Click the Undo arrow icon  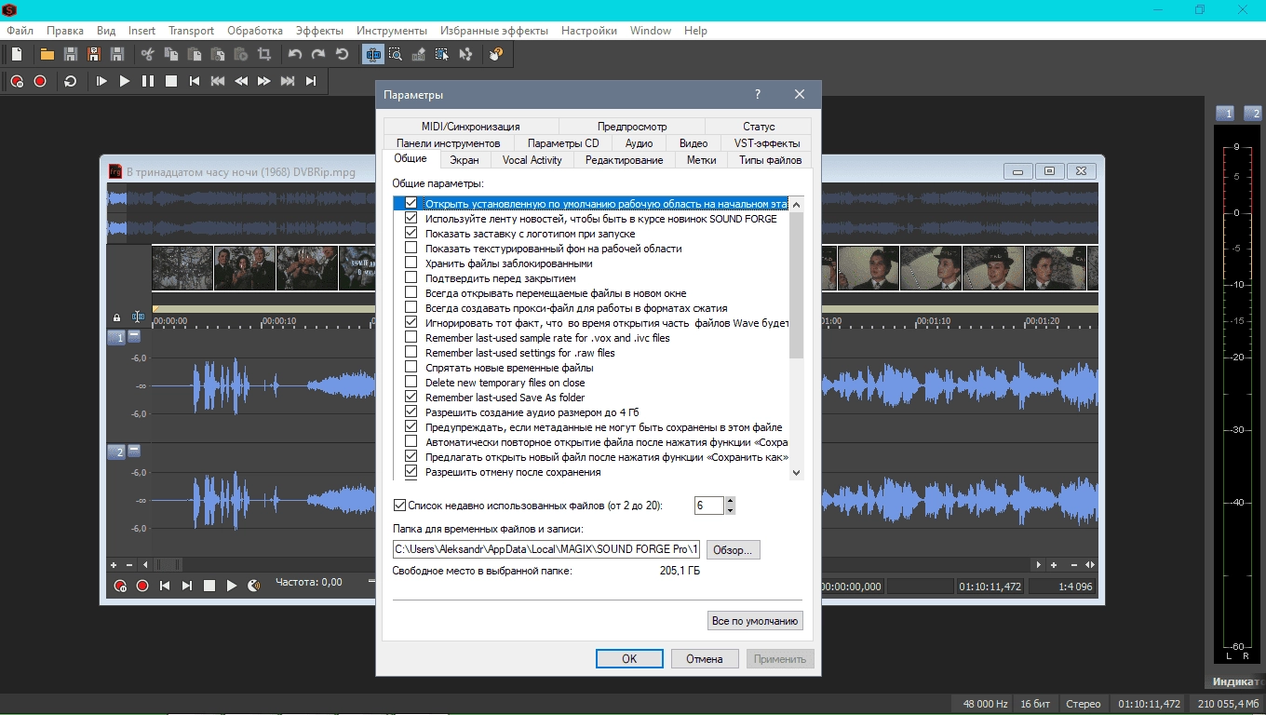(295, 54)
